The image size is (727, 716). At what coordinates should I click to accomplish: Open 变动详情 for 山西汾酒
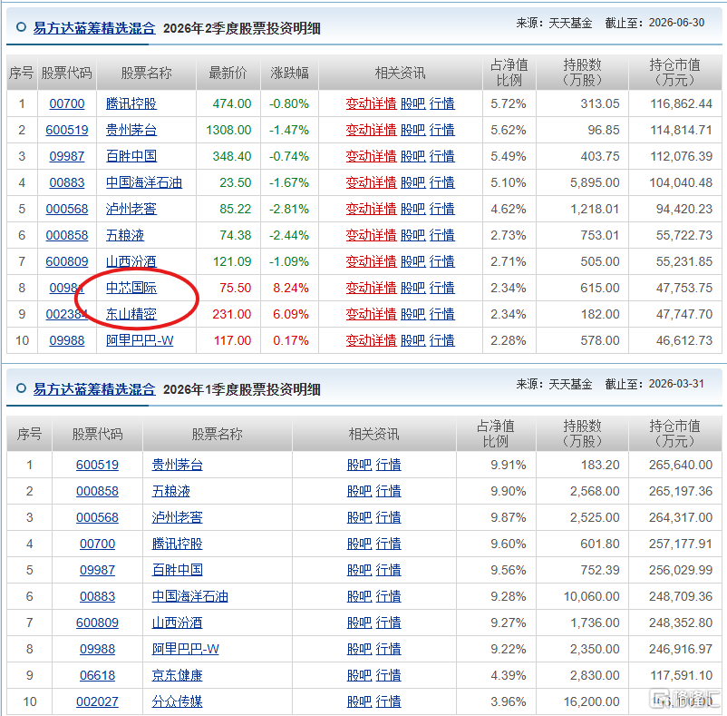pyautogui.click(x=371, y=261)
